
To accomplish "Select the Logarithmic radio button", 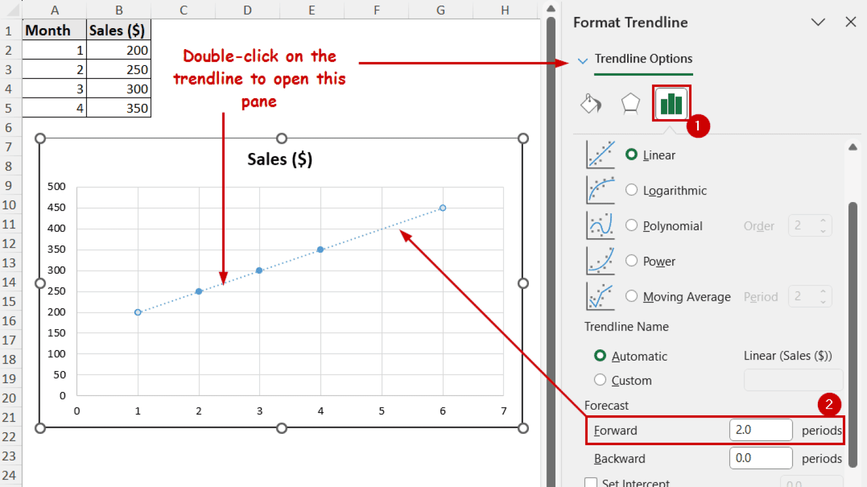I will (x=631, y=190).
